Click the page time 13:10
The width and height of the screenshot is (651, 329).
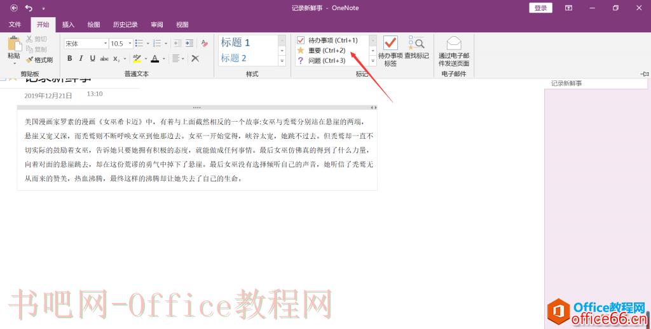click(x=95, y=94)
